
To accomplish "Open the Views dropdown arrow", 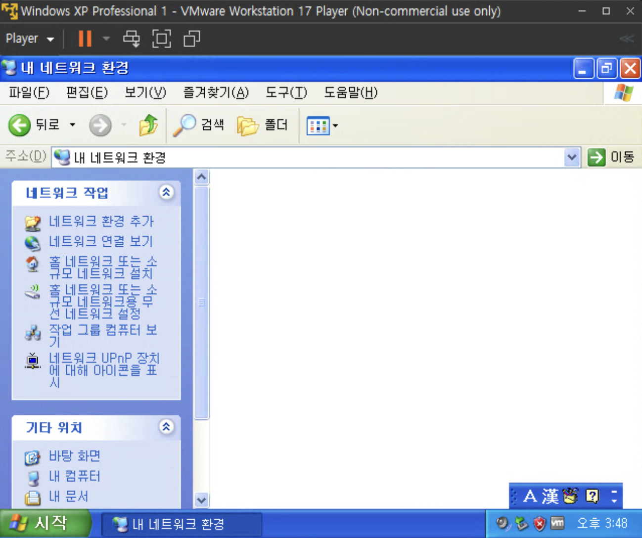I will (335, 126).
